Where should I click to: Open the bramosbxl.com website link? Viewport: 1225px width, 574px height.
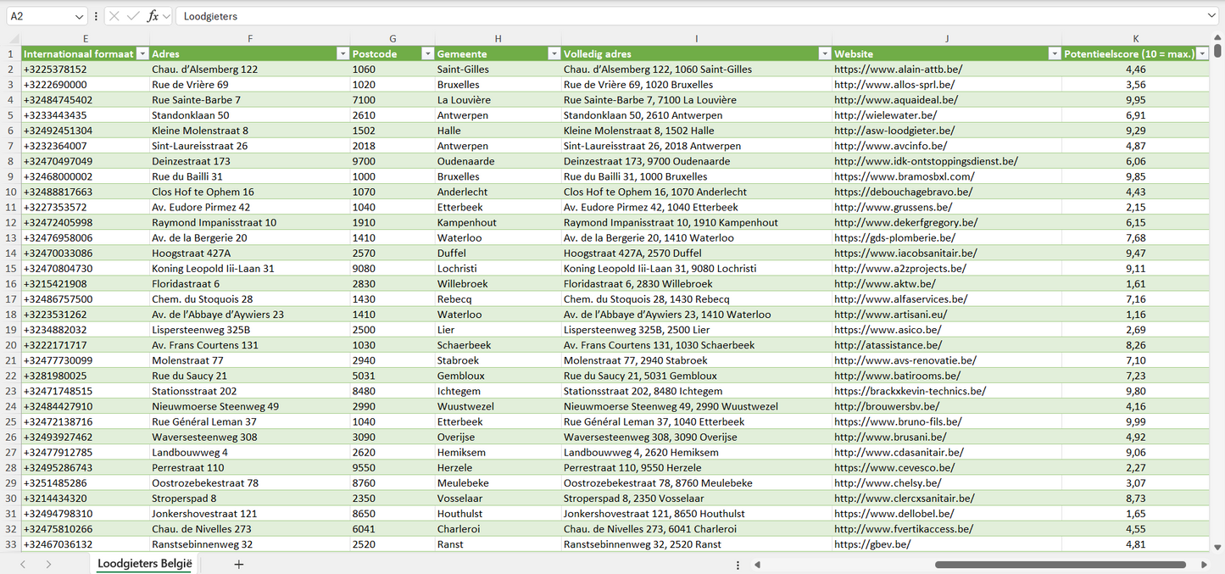tap(904, 176)
